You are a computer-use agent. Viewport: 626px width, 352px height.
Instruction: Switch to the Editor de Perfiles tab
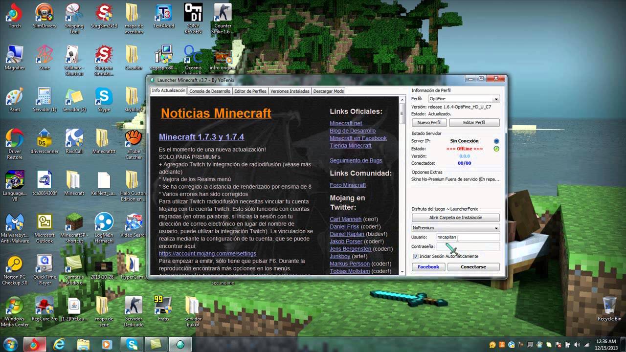pos(250,91)
